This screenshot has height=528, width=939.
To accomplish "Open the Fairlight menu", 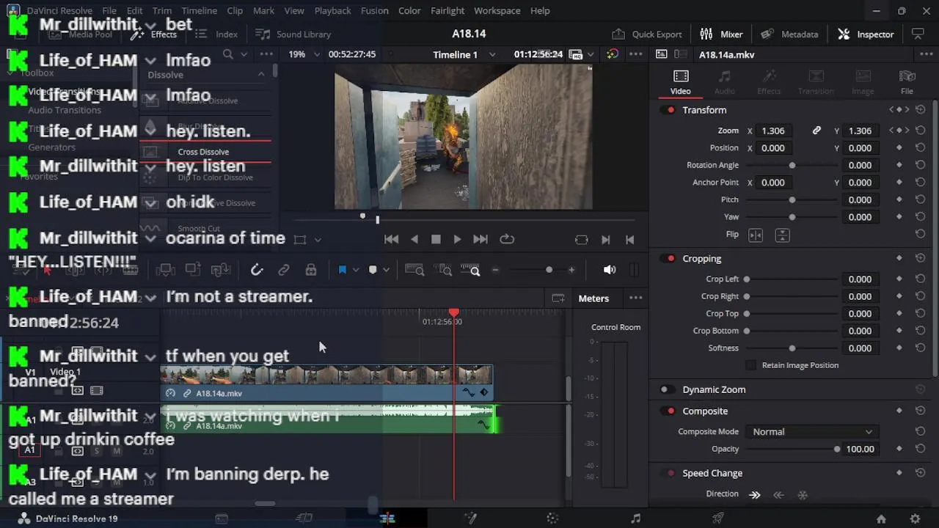I will point(447,10).
